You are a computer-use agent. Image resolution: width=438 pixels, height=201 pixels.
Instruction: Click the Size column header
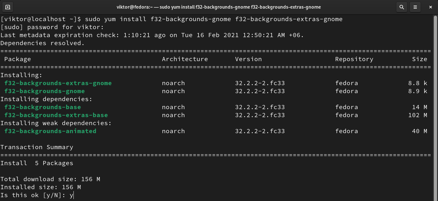pos(419,59)
